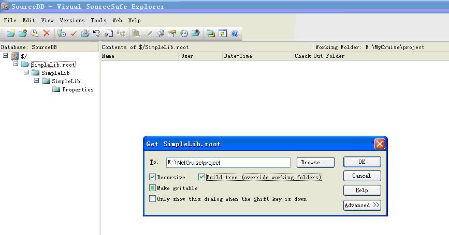The image size is (449, 235).
Task: Sort by the Name column header
Action: 139,56
